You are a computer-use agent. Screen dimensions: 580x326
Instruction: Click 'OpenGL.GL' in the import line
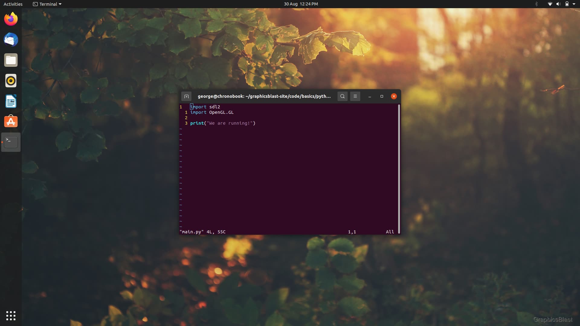pos(221,112)
